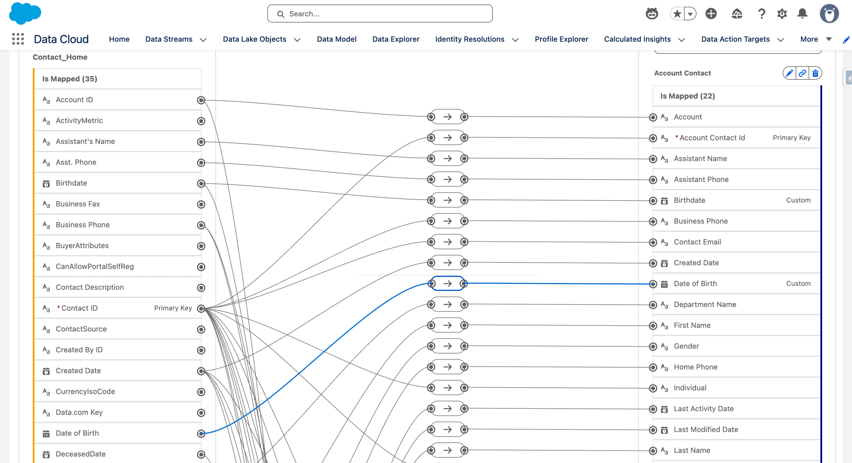This screenshot has height=463, width=852.
Task: Open the Help question mark icon
Action: point(761,14)
